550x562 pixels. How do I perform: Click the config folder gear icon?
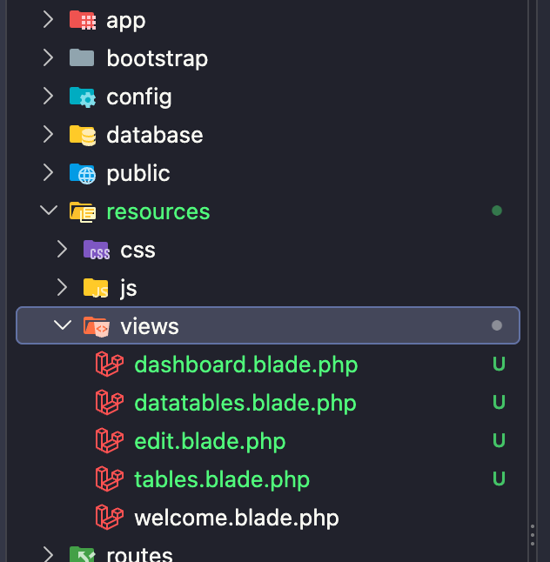point(83,97)
